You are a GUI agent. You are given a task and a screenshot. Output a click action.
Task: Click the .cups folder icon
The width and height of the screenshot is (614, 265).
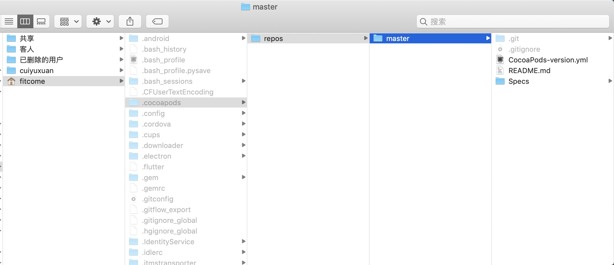pyautogui.click(x=134, y=135)
